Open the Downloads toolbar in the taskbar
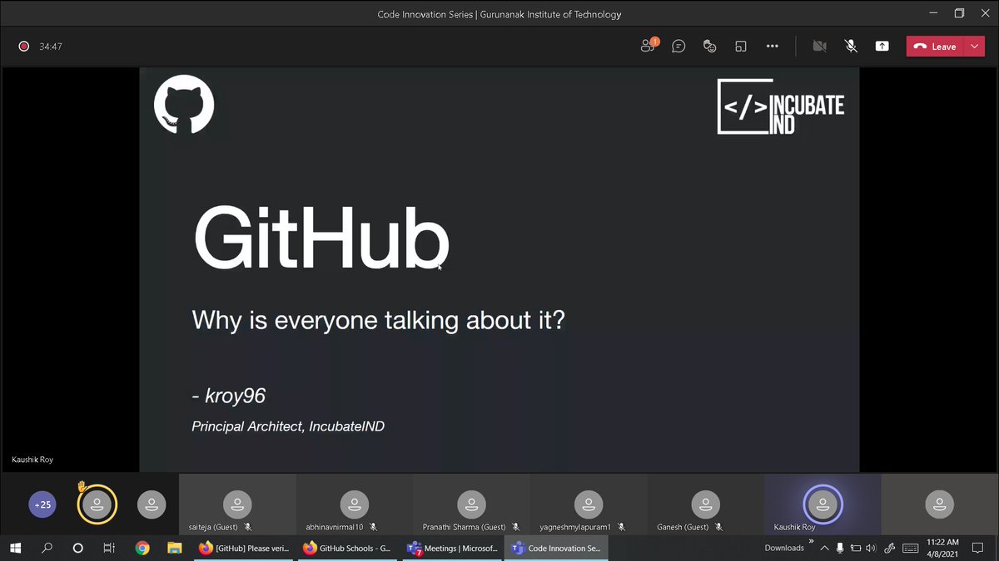Viewport: 999px width, 561px height. (x=784, y=548)
